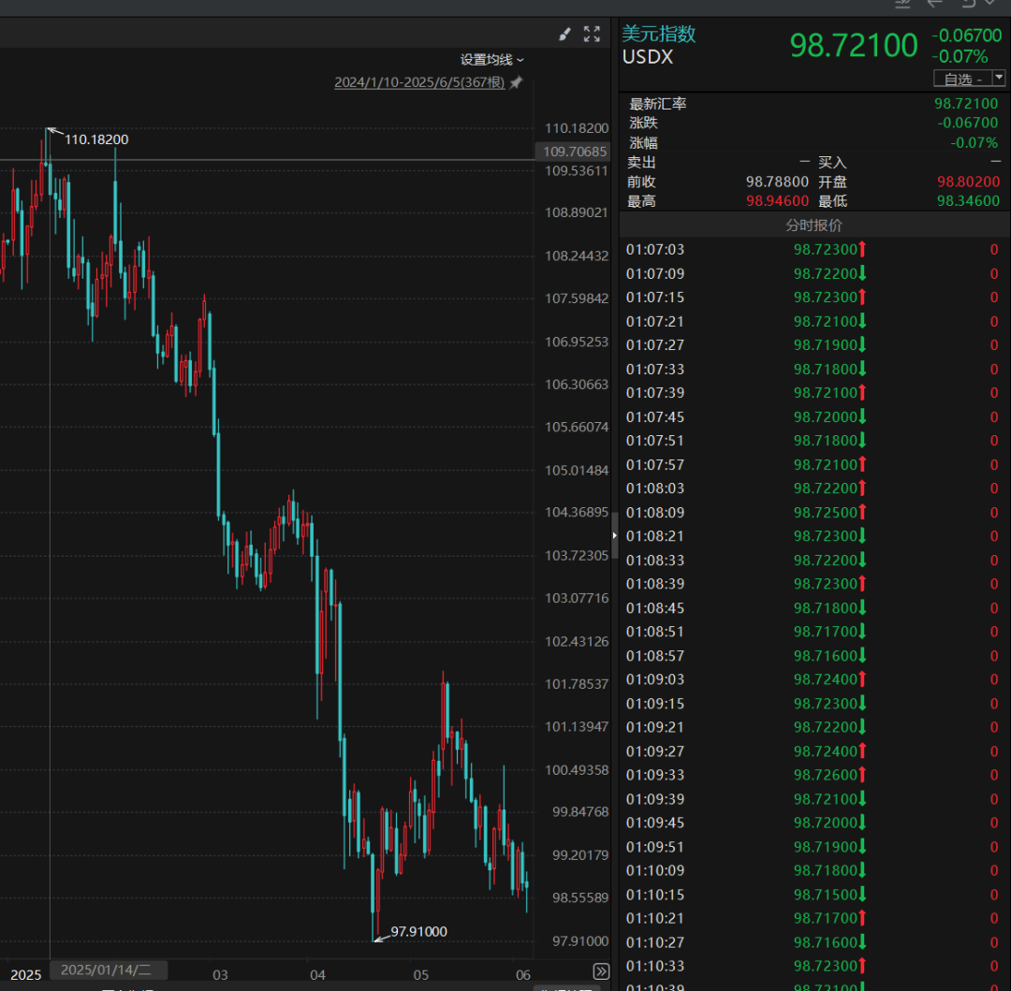Click the 前收 value 98.78800
The image size is (1011, 991).
coord(777,182)
